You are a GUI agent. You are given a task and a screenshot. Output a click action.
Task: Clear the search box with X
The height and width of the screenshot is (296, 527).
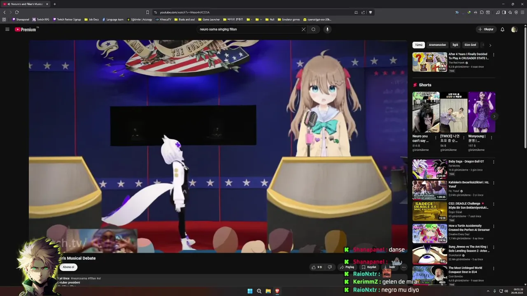point(303,29)
